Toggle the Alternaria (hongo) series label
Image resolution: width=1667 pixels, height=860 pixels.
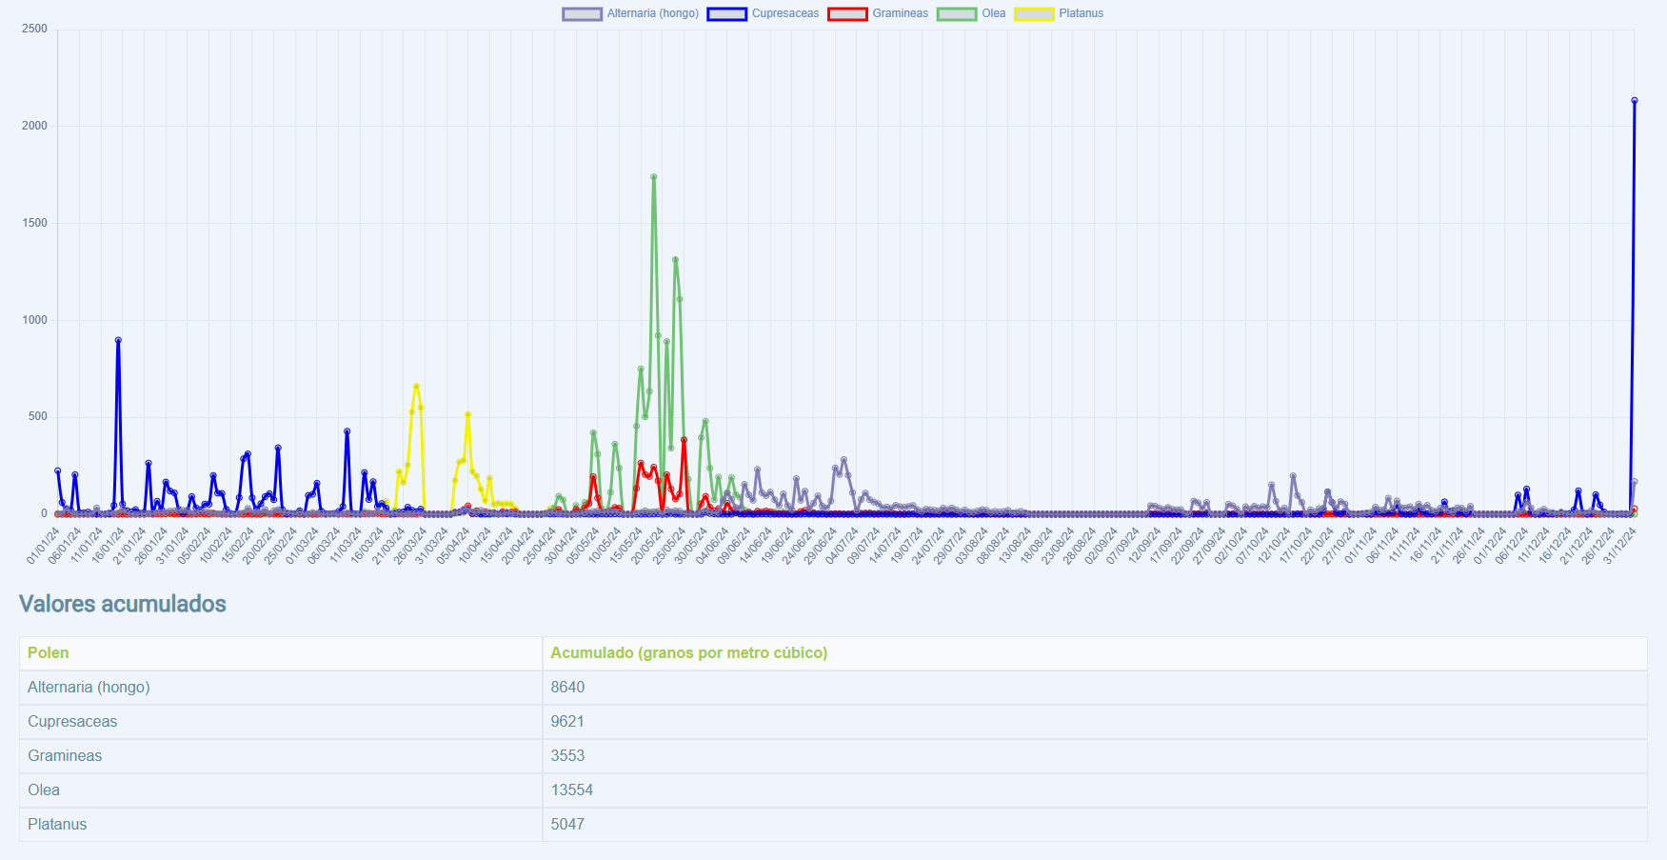click(x=652, y=13)
